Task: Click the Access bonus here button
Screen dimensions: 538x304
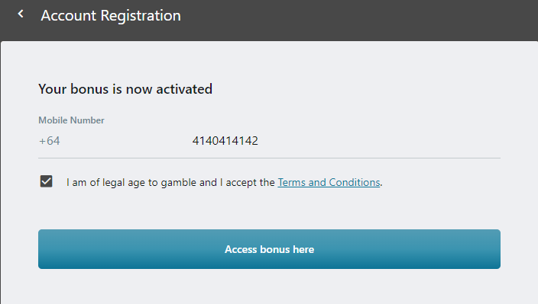Action: 269,249
